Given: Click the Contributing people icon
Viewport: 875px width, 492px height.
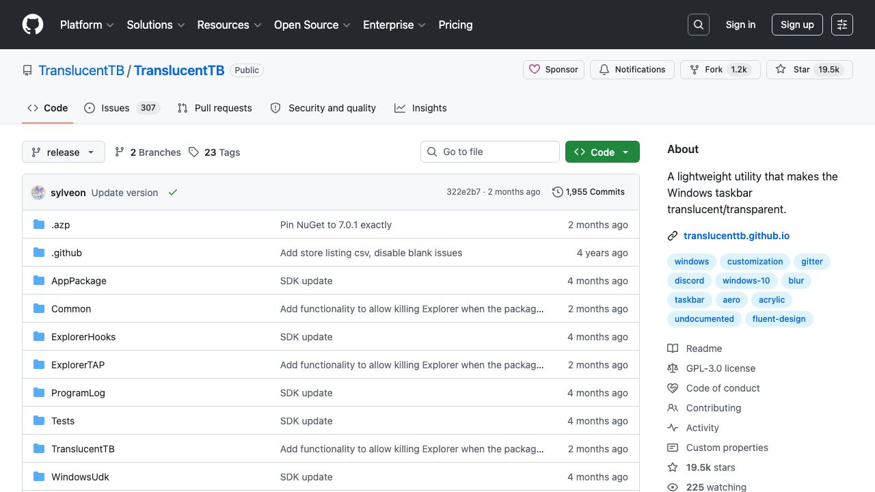Looking at the screenshot, I should [x=673, y=408].
